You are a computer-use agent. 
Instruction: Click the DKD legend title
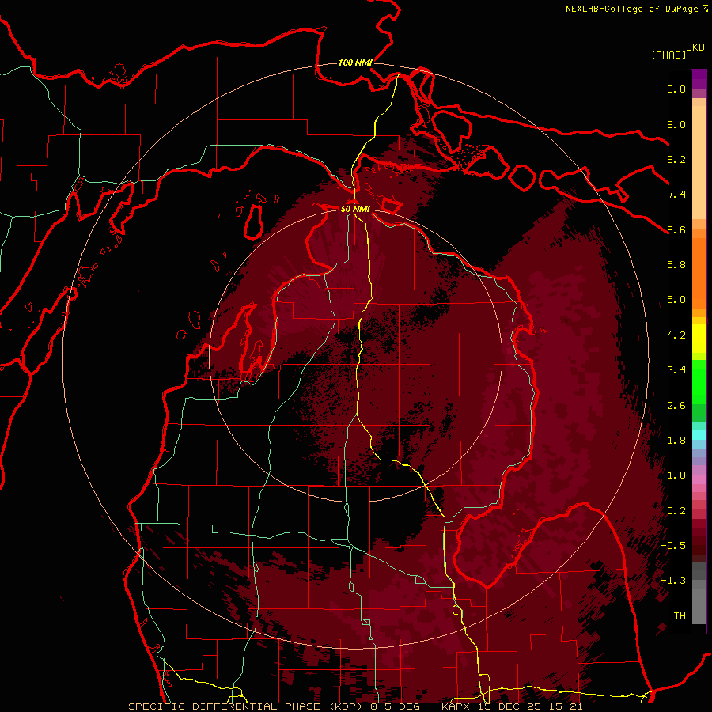[x=695, y=47]
